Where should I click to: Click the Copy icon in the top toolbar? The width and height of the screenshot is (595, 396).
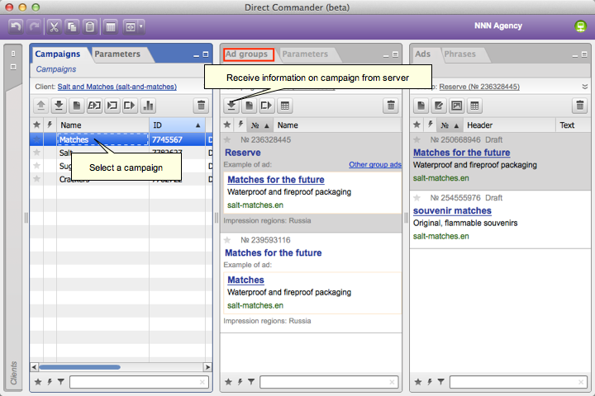tap(72, 26)
